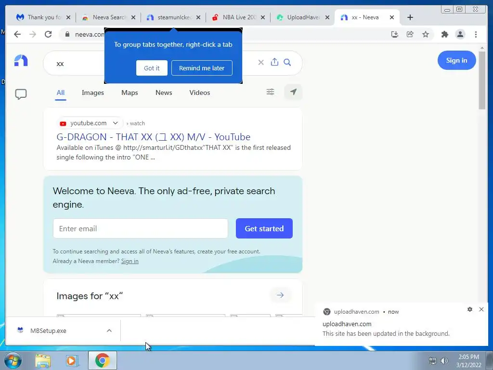
Task: Install the app via the address bar icon
Action: pyautogui.click(x=395, y=34)
